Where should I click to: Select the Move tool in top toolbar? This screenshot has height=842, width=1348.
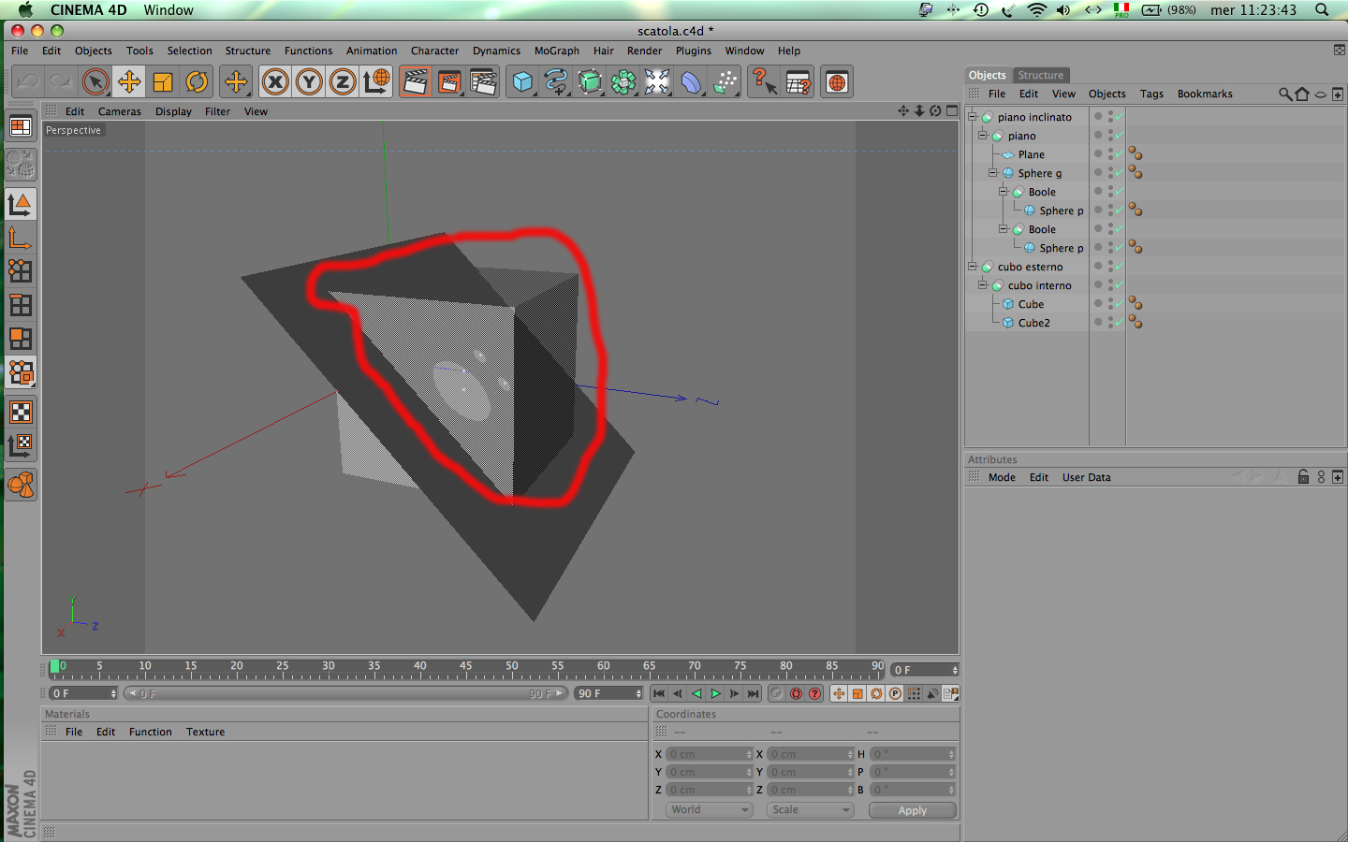(129, 82)
